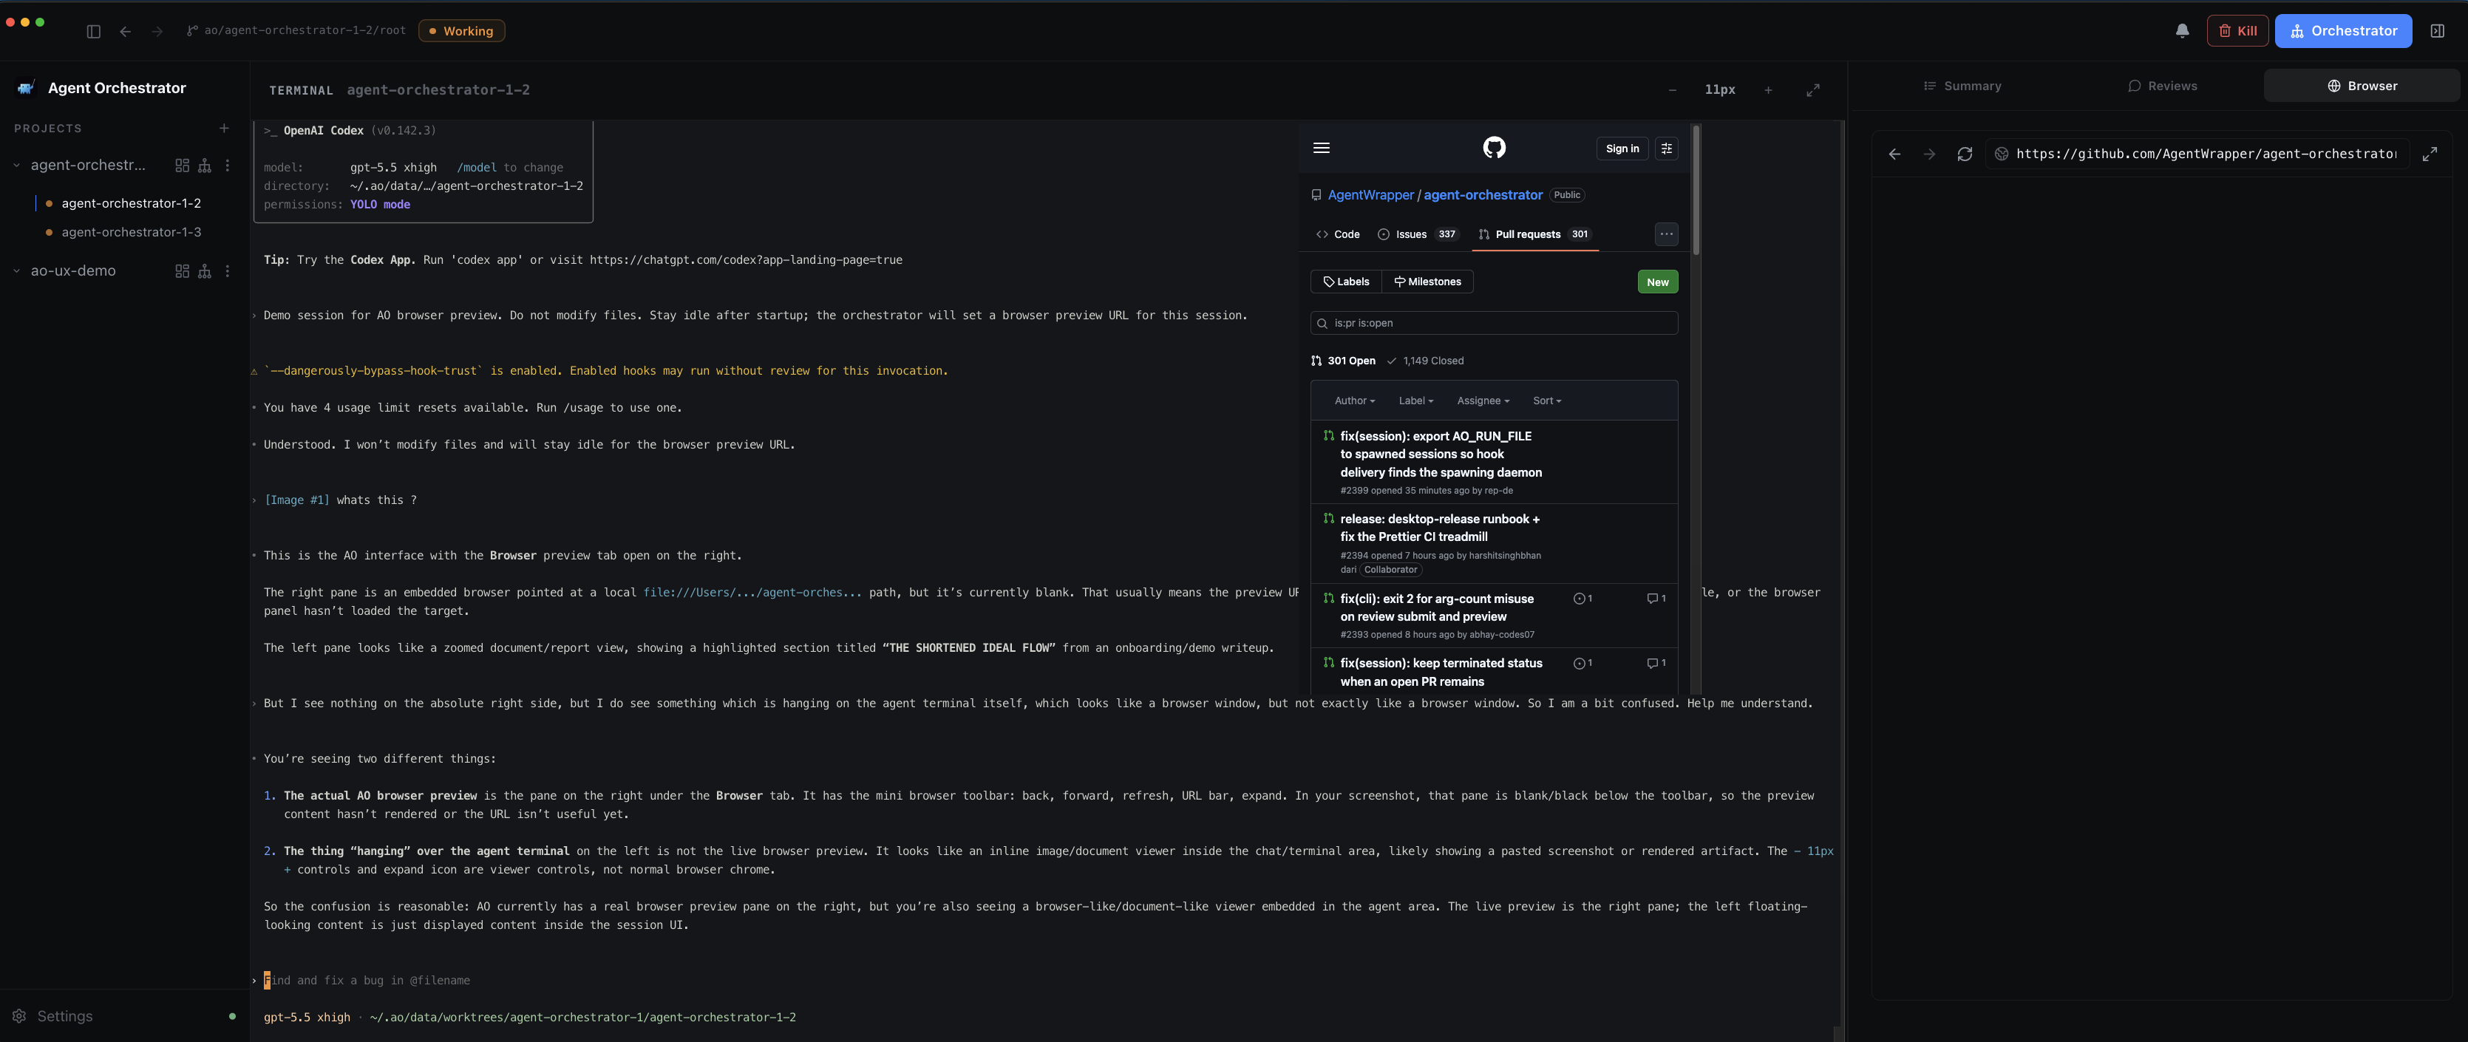Toggle the right panel layout icon
2468x1042 pixels.
[x=2438, y=30]
